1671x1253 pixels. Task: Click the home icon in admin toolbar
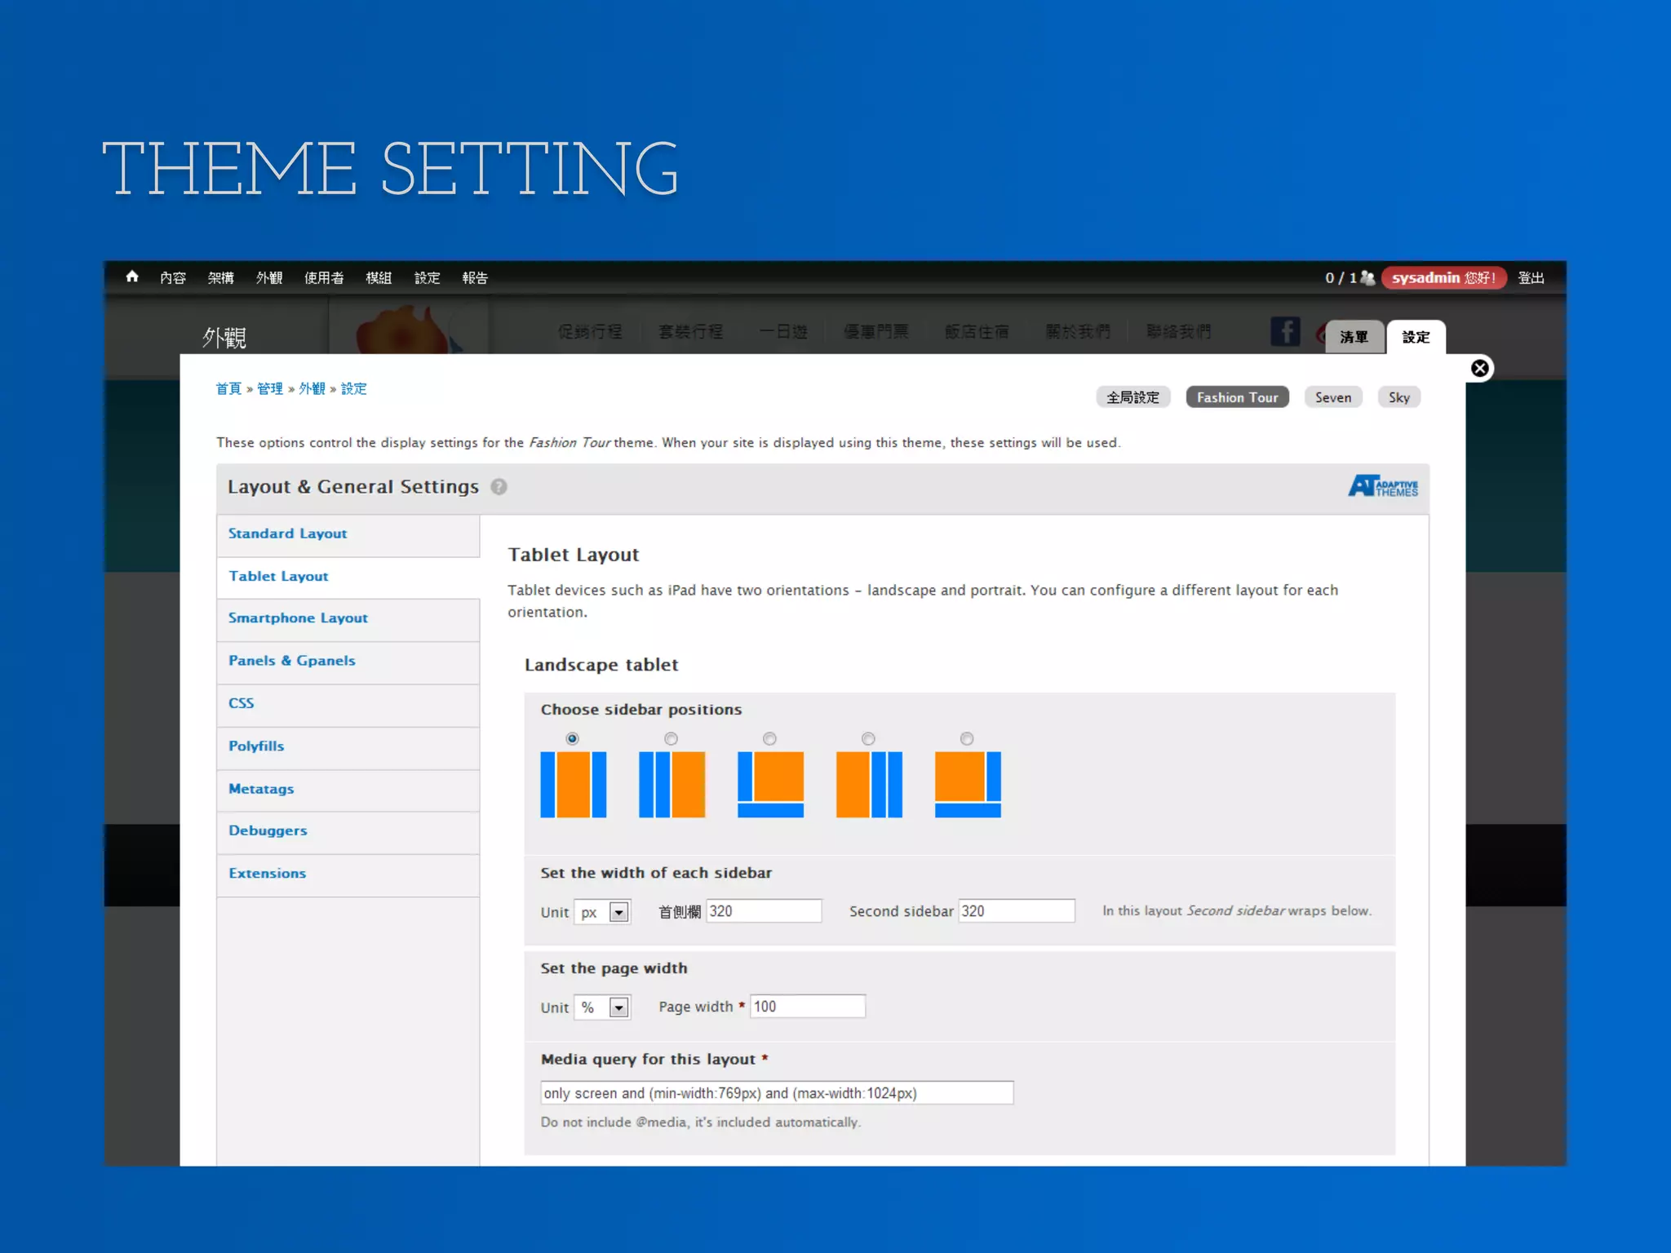pyautogui.click(x=132, y=277)
